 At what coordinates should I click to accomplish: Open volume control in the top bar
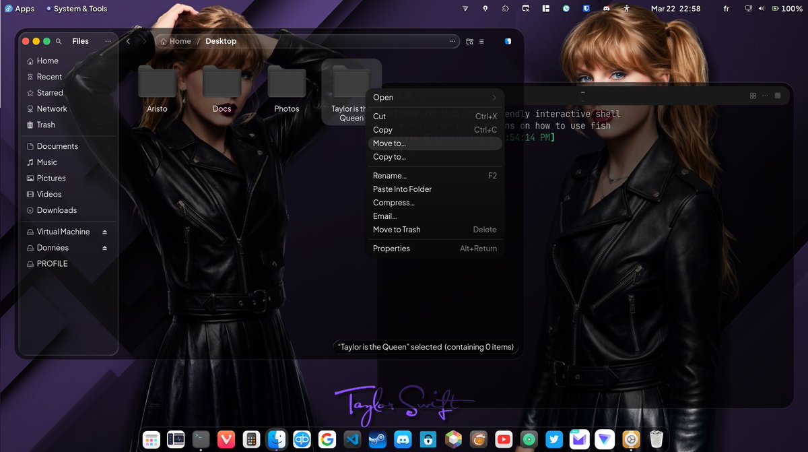762,9
